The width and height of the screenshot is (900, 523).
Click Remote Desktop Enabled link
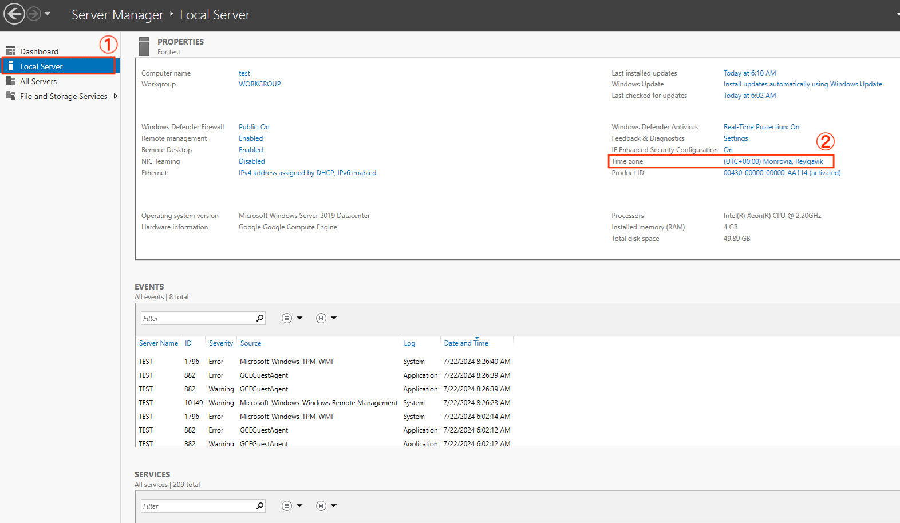point(251,150)
